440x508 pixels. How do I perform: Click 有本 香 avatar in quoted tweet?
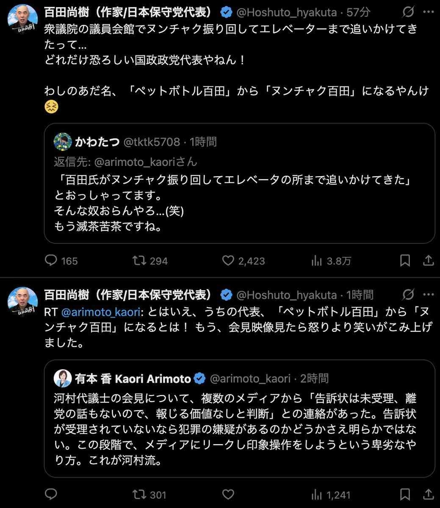click(62, 378)
